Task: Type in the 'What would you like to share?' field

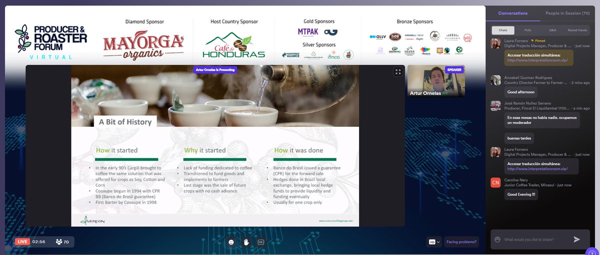Action: click(536, 240)
